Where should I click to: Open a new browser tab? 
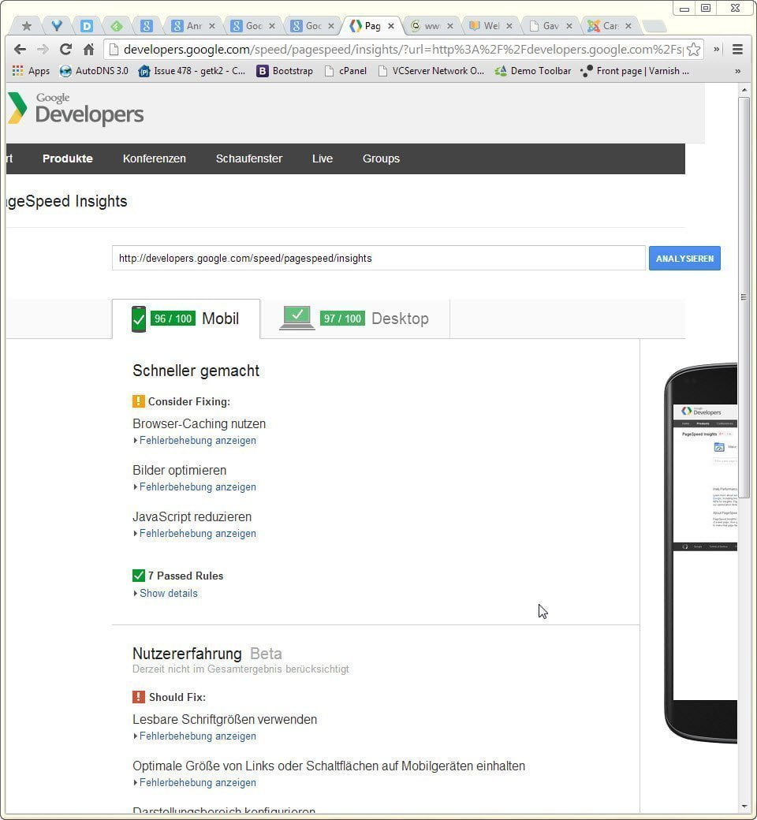[654, 25]
